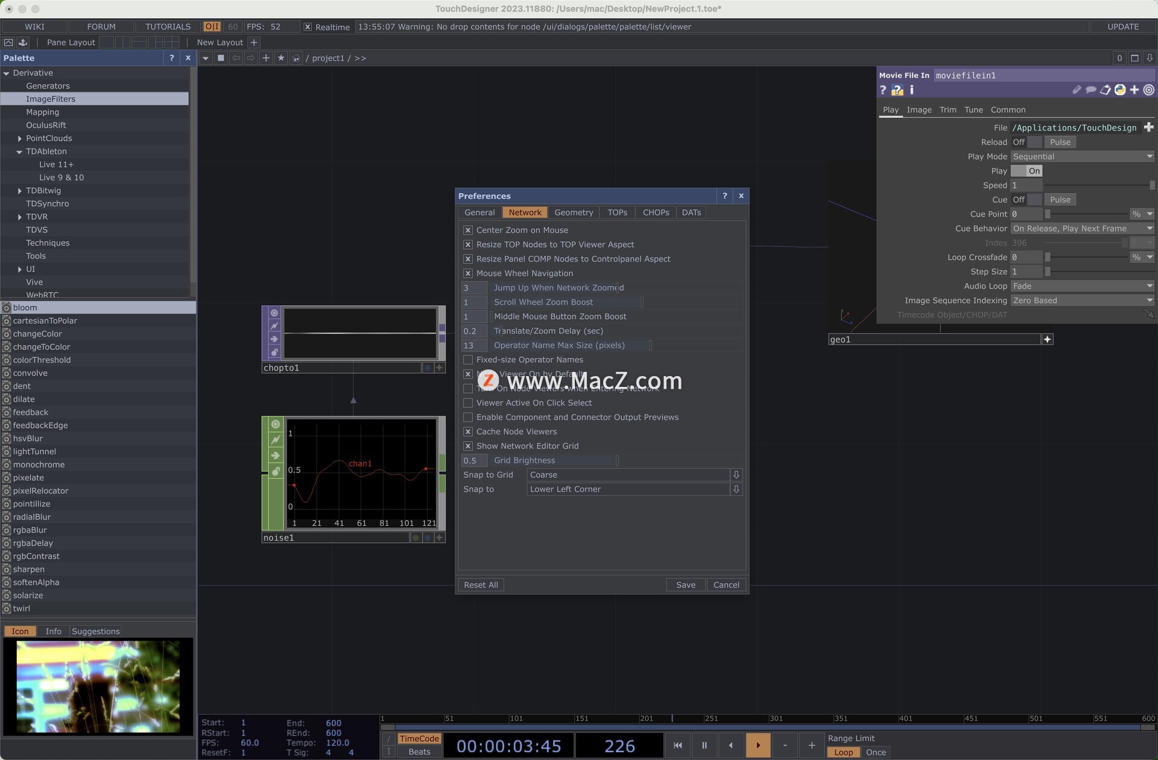
Task: Play timeline forward
Action: click(x=758, y=746)
